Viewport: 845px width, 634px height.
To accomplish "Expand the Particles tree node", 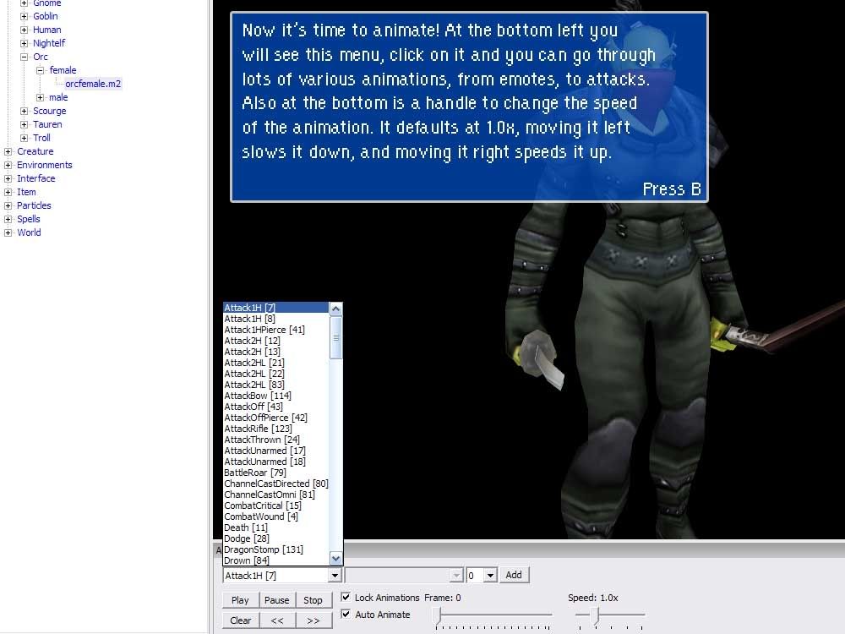I will (x=8, y=205).
